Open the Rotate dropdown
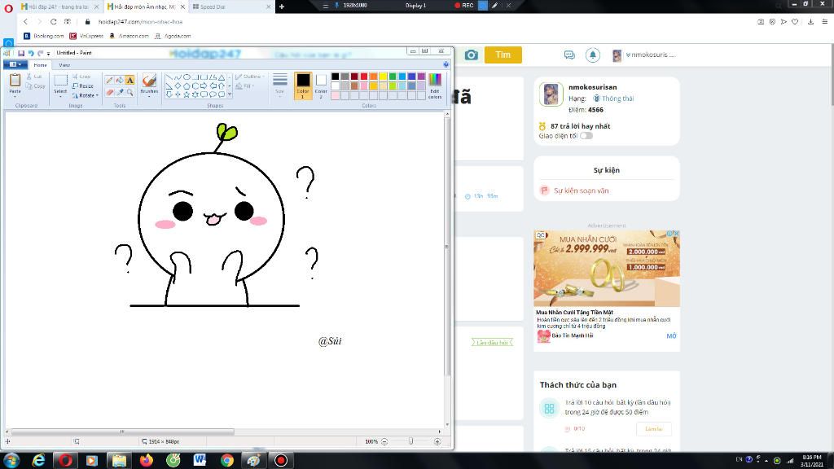Image resolution: width=834 pixels, height=469 pixels. [x=86, y=95]
